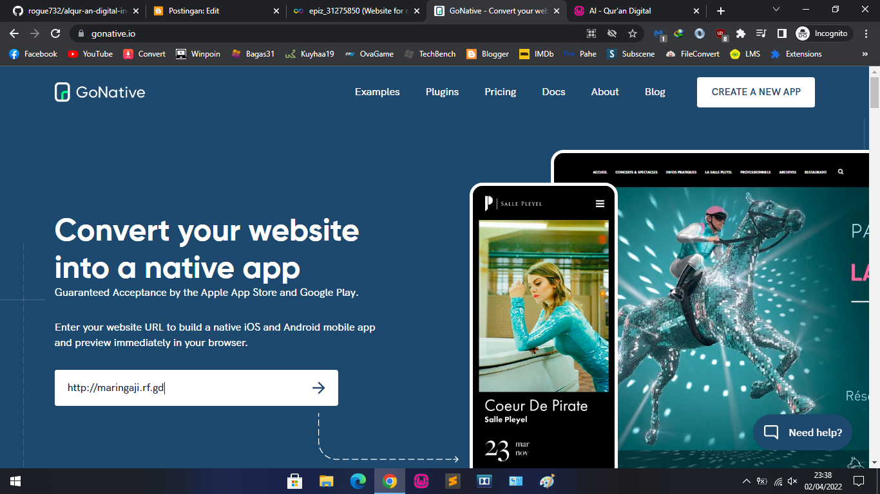This screenshot has height=494, width=880.
Task: Launch Microsoft Store from the taskbar
Action: [x=295, y=481]
